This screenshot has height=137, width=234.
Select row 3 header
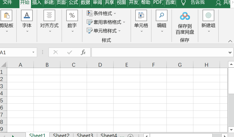point(3,86)
